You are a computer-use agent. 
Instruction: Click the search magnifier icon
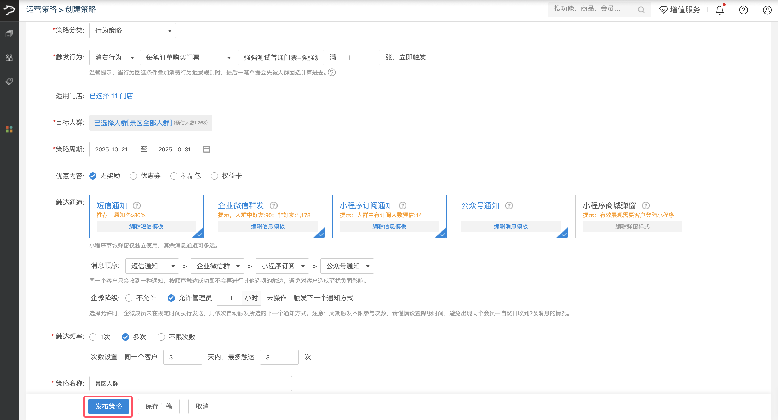(641, 9)
